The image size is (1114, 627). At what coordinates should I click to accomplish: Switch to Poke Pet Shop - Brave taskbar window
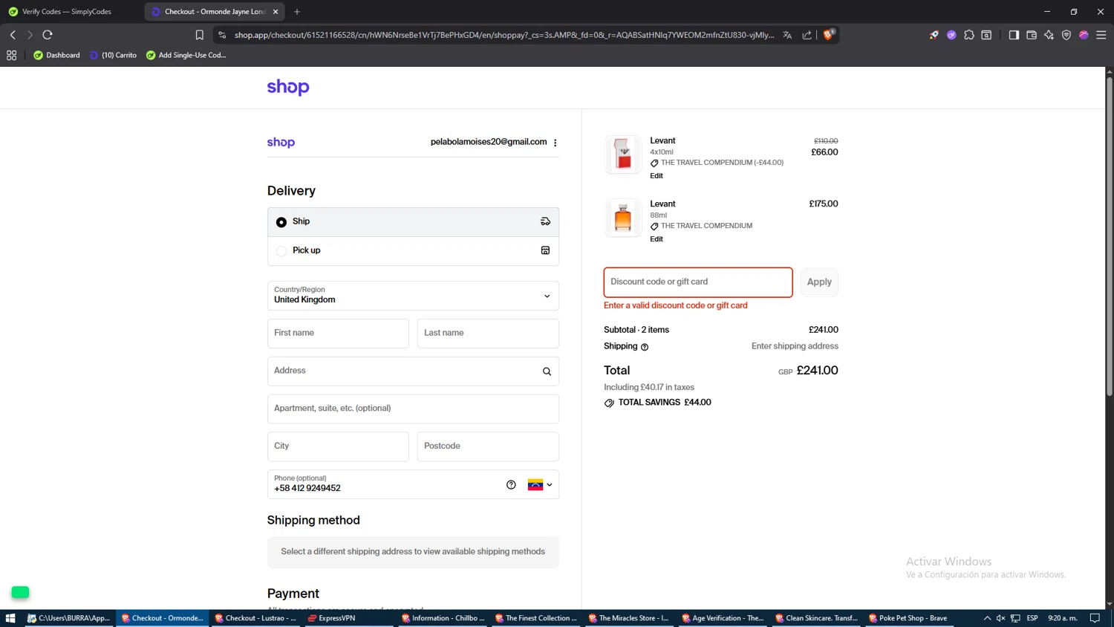(910, 618)
